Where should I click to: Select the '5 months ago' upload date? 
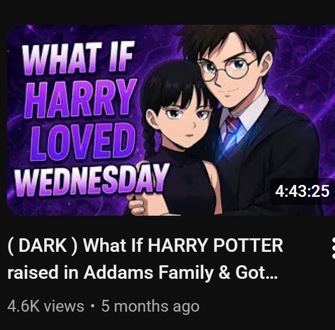(150, 306)
